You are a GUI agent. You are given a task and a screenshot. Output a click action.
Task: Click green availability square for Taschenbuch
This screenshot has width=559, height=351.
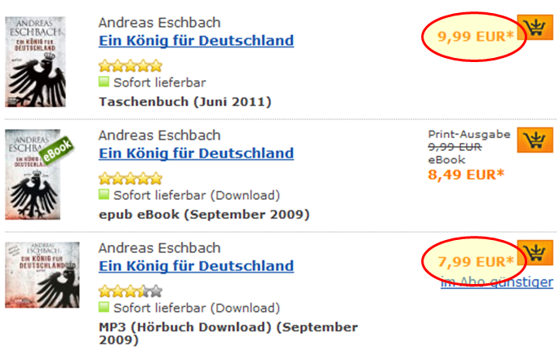104,82
